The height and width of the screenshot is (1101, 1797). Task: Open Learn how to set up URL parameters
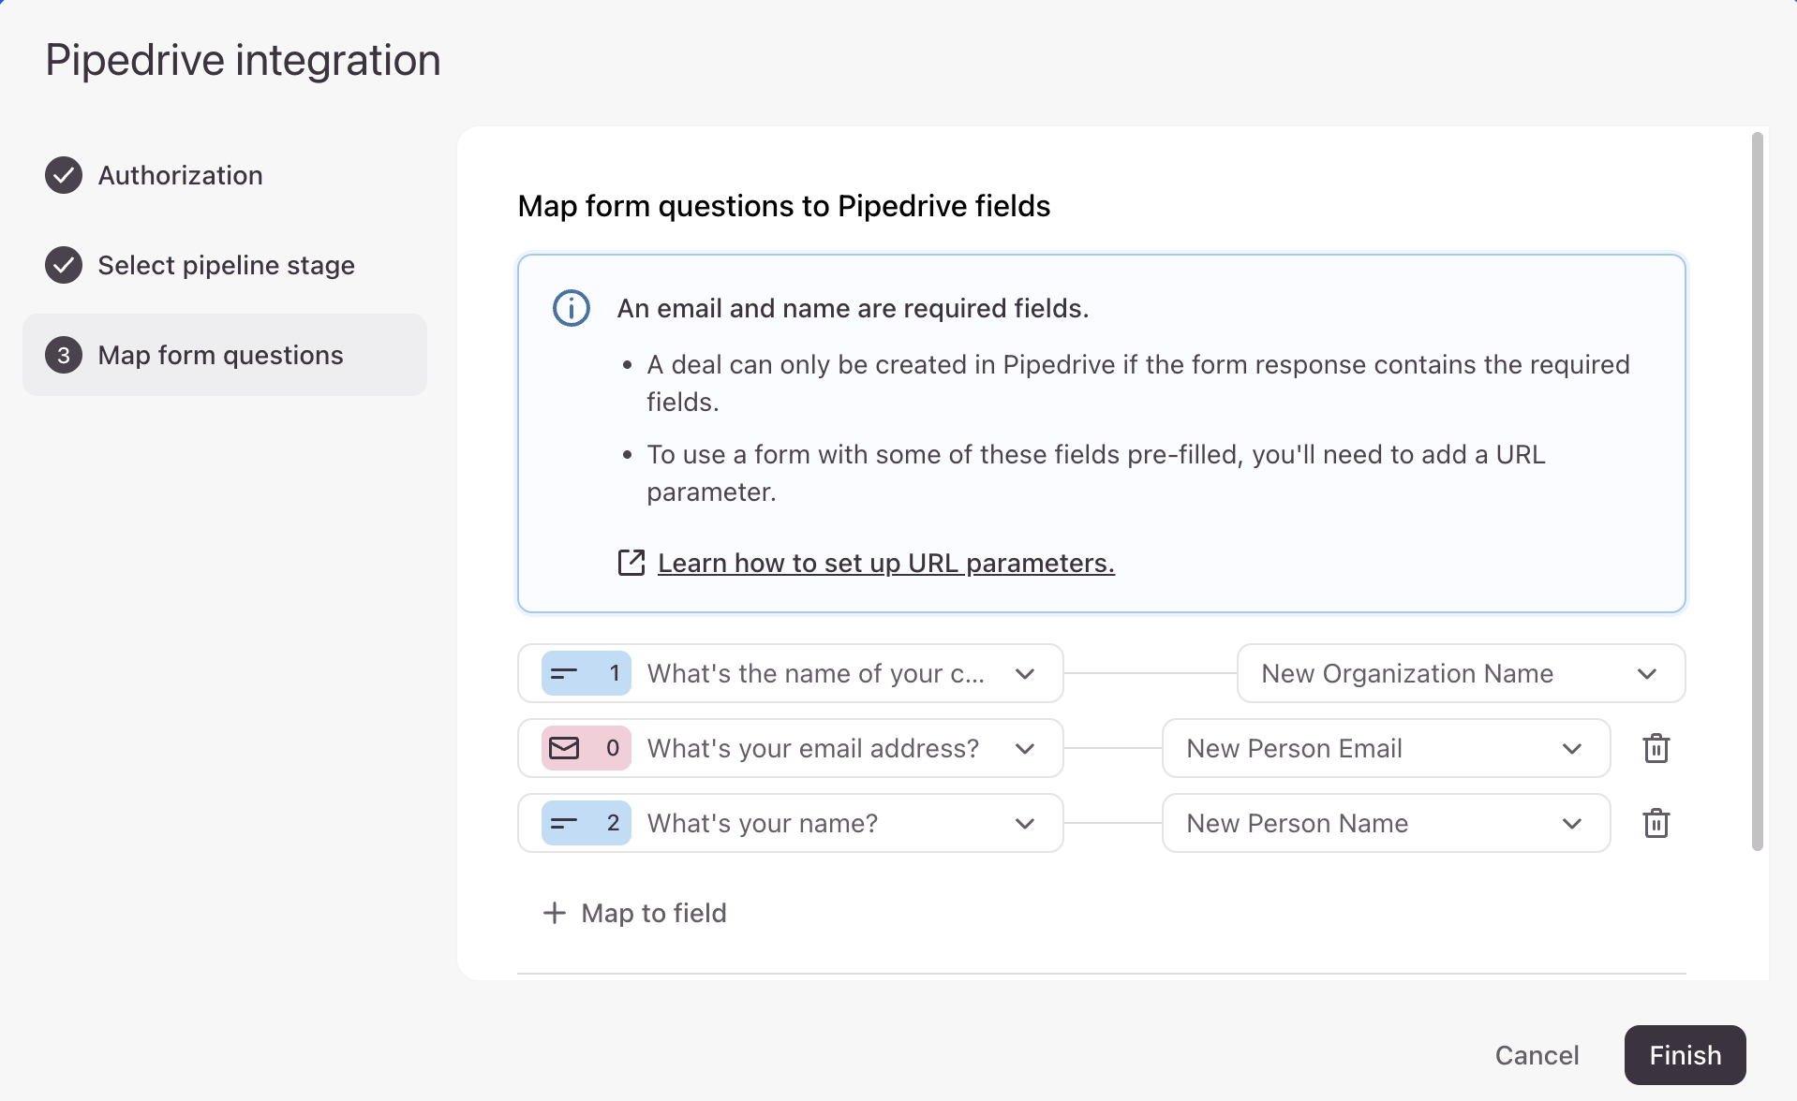(885, 563)
